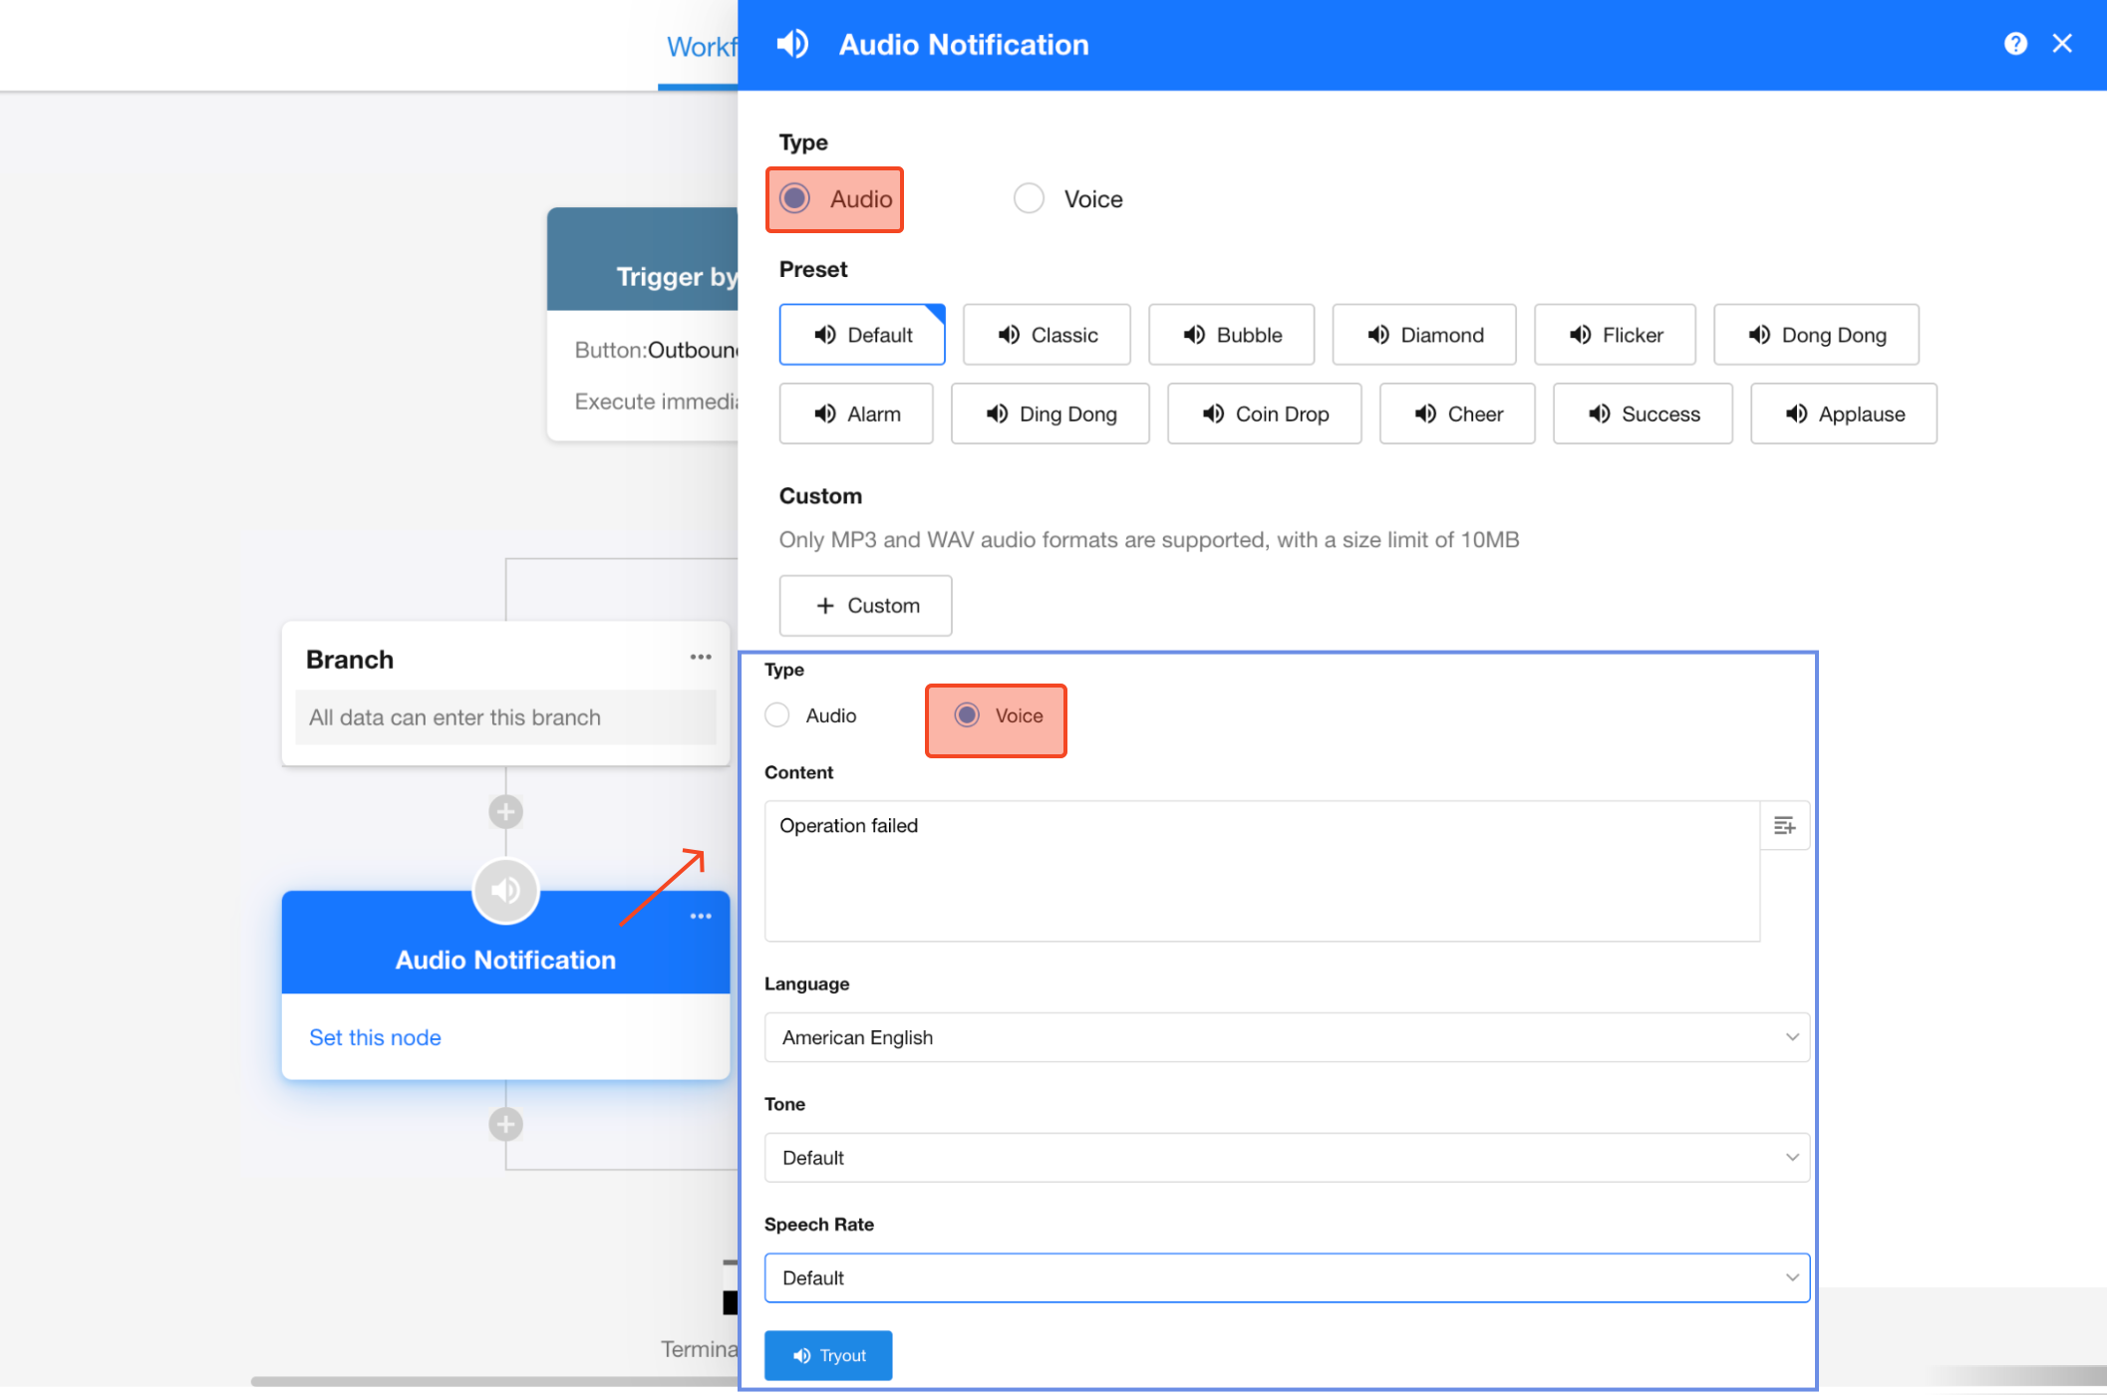The width and height of the screenshot is (2107, 1397).
Task: Select the unselected Voice radio in the upper Type row
Action: pyautogui.click(x=1029, y=199)
